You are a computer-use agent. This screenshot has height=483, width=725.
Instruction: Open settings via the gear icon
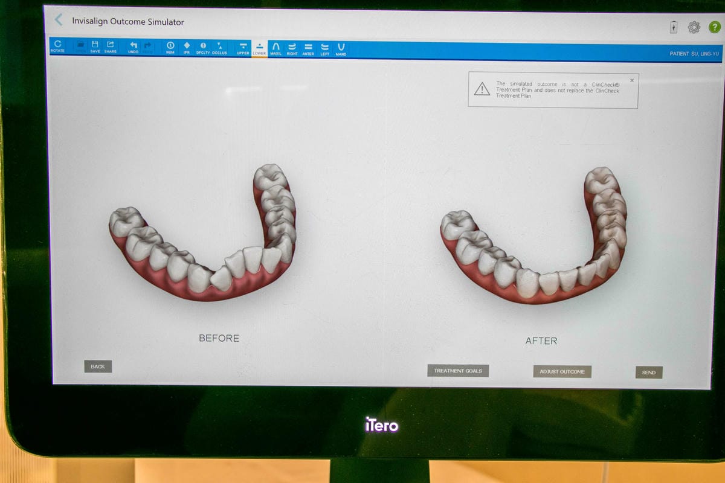[694, 27]
